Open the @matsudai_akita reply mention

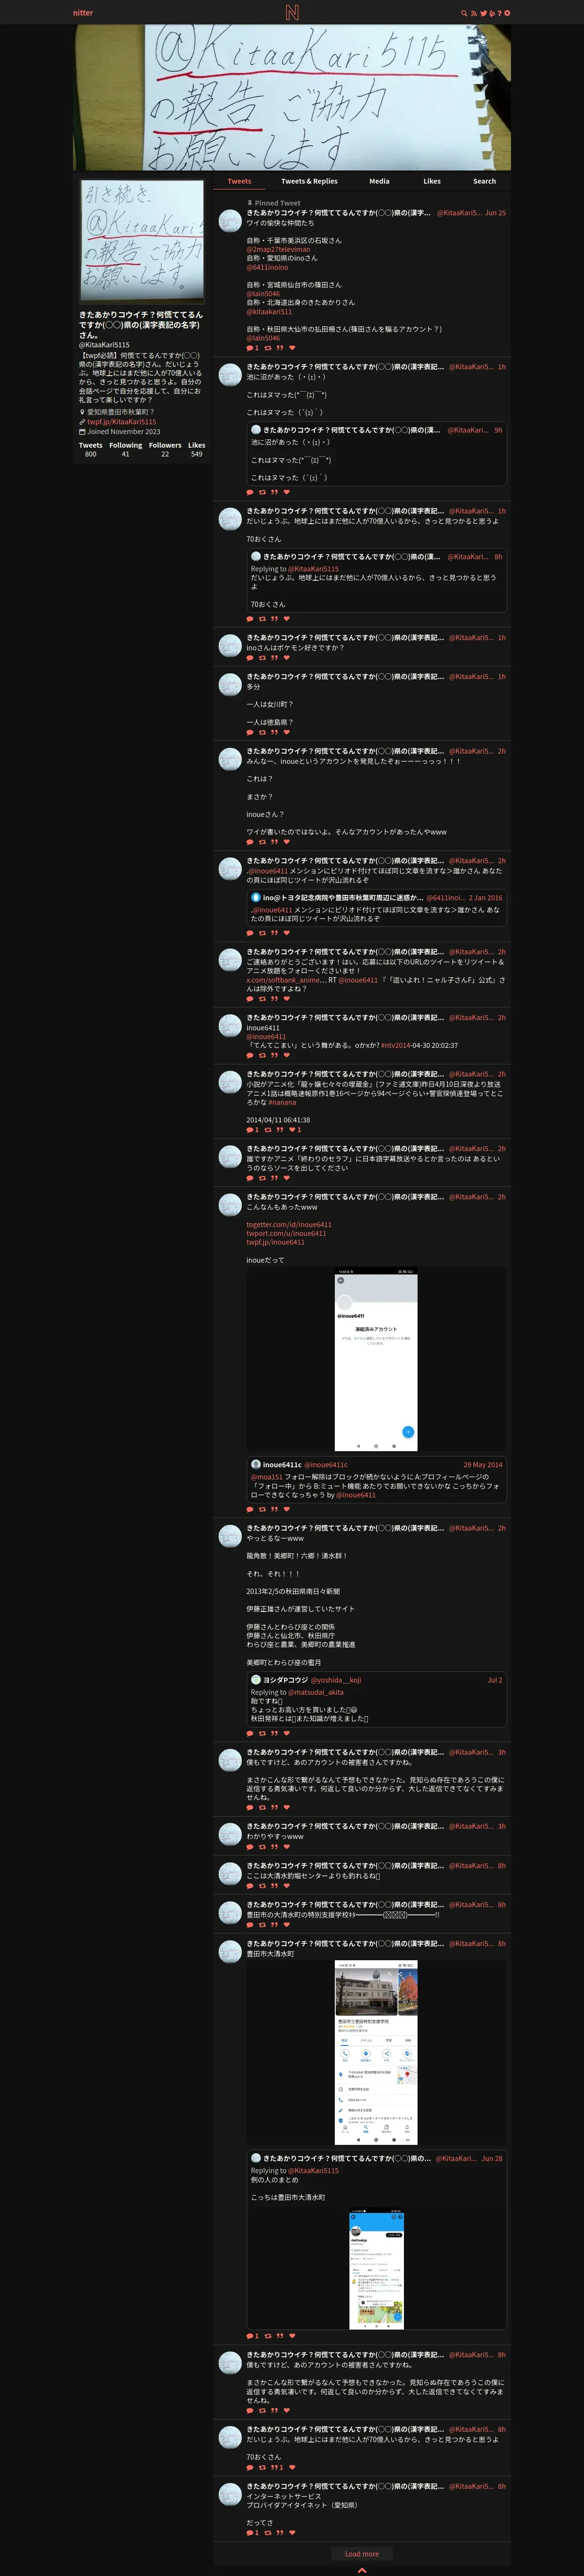click(315, 1692)
